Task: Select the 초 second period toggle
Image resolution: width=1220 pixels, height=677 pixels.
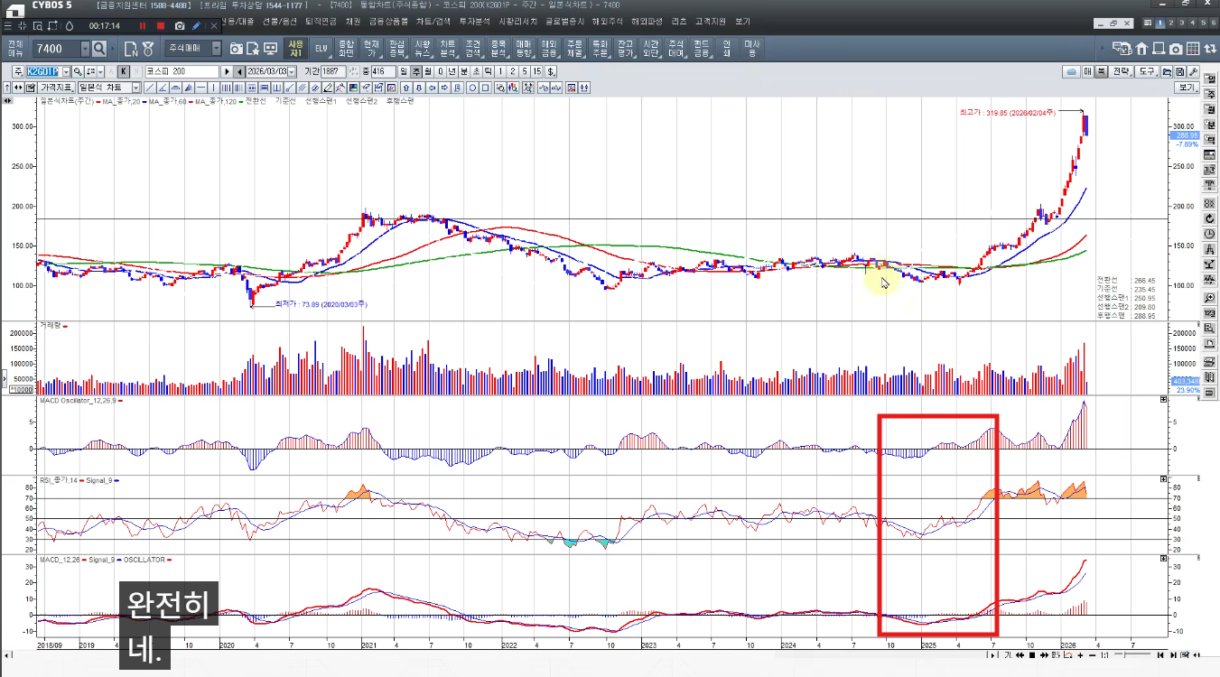Action: coord(475,71)
